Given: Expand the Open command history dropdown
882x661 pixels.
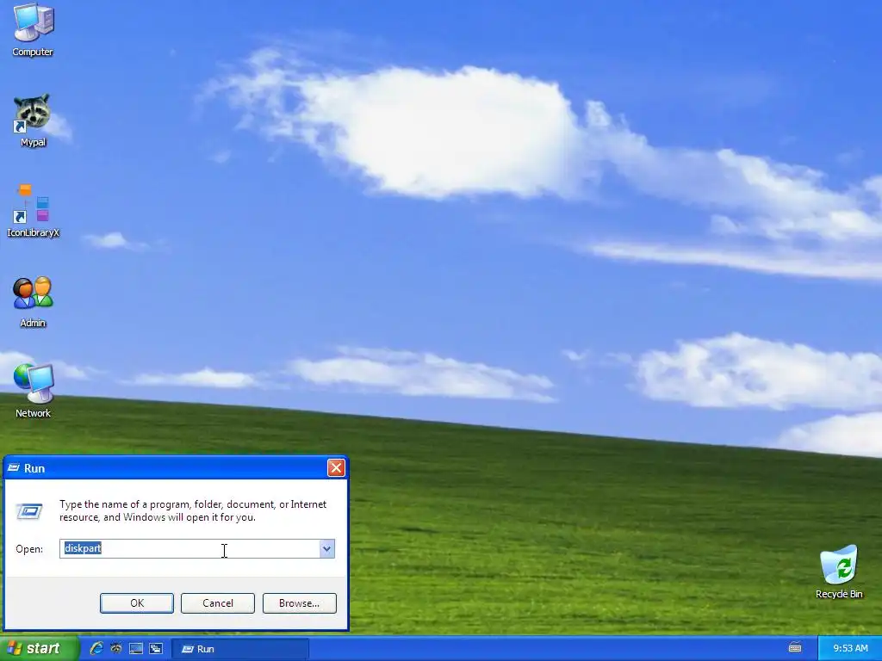Looking at the screenshot, I should (326, 549).
